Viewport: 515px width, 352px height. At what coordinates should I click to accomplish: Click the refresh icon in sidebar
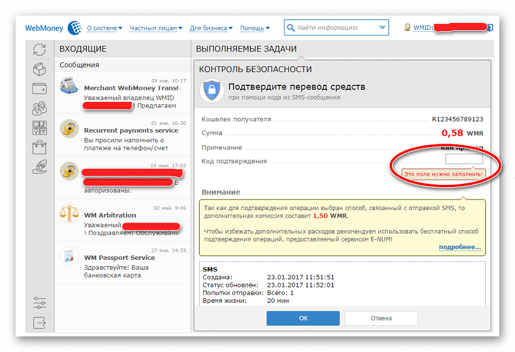pyautogui.click(x=39, y=50)
